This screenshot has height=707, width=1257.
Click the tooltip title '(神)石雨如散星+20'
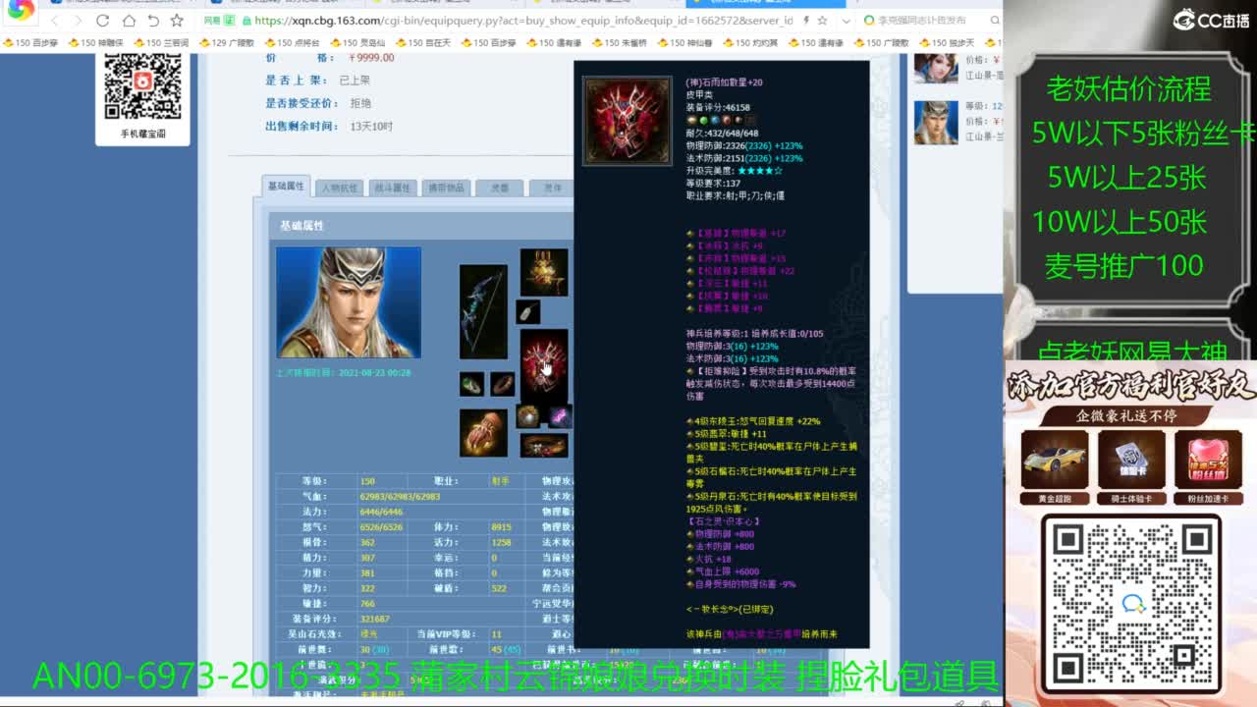[724, 83]
